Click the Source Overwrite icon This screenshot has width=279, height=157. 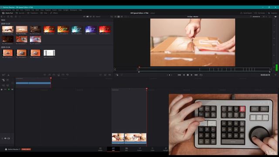click(x=68, y=75)
